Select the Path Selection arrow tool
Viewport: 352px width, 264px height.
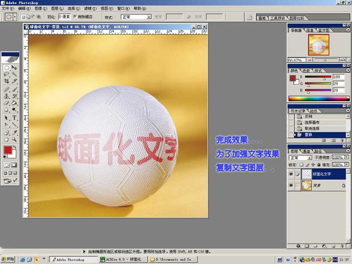click(x=7, y=118)
